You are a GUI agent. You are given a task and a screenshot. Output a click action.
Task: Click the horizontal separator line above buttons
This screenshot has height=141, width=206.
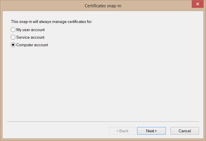pos(103,122)
